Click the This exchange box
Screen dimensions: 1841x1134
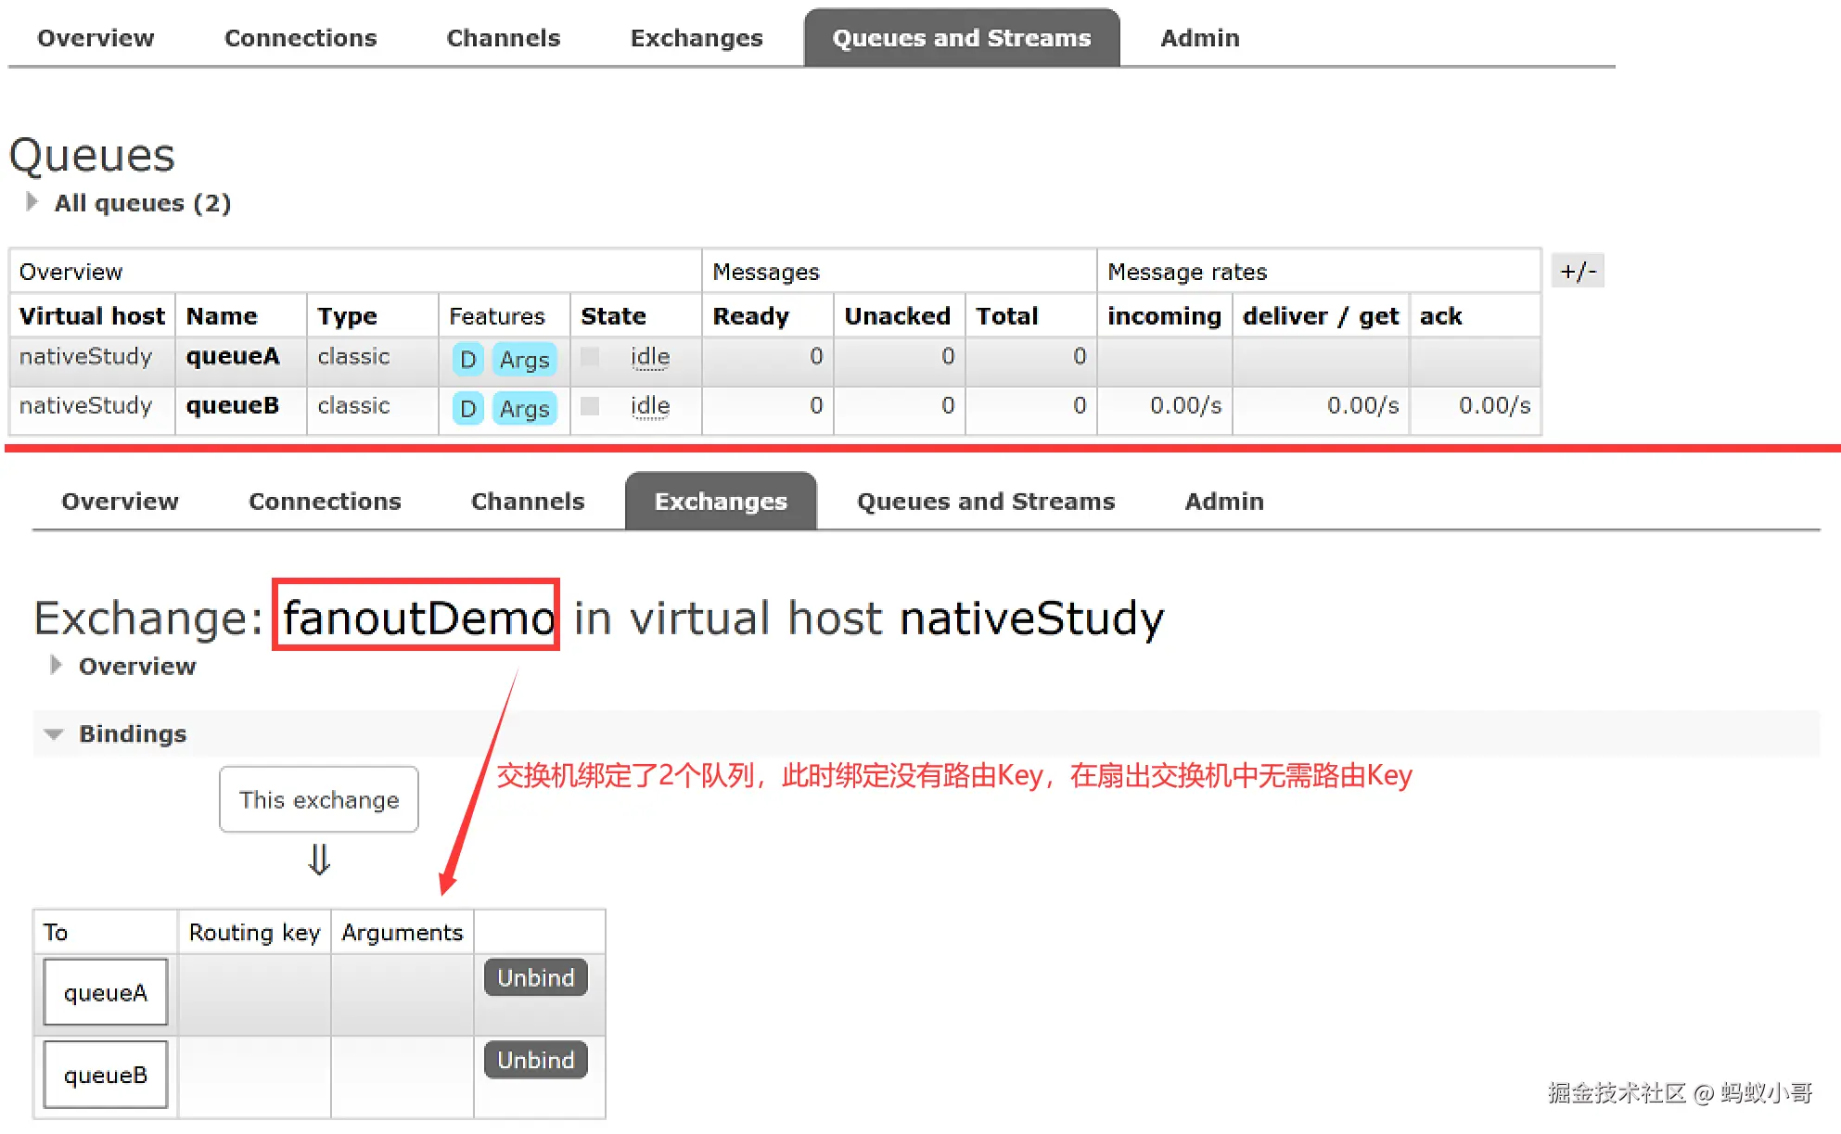coord(319,800)
